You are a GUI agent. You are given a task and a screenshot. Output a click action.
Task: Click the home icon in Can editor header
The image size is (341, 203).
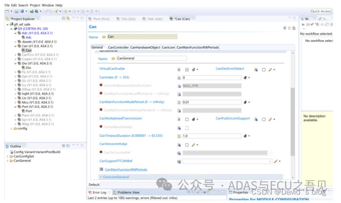(294, 28)
